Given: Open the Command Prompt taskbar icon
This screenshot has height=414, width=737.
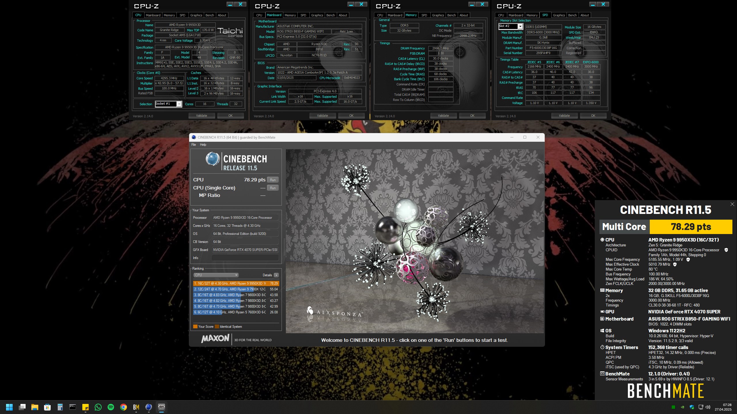Looking at the screenshot, I should point(73,407).
